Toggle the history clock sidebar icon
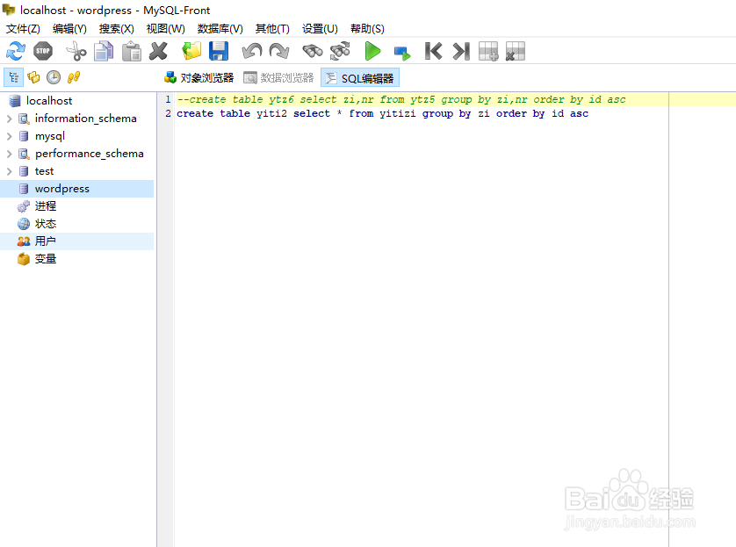Viewport: 736px width, 547px height. [54, 77]
